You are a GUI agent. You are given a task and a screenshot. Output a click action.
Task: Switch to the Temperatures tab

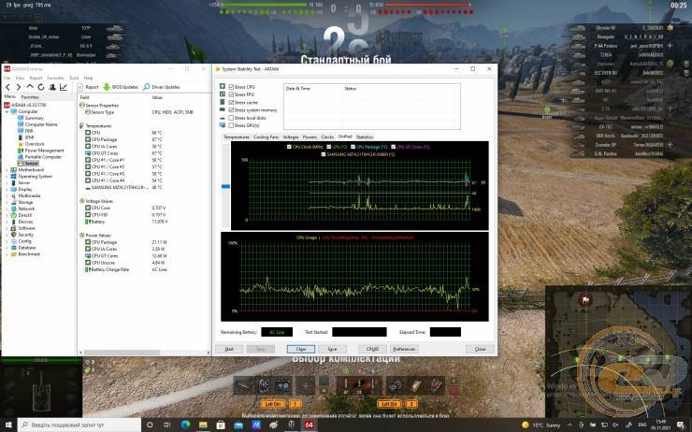coord(236,137)
